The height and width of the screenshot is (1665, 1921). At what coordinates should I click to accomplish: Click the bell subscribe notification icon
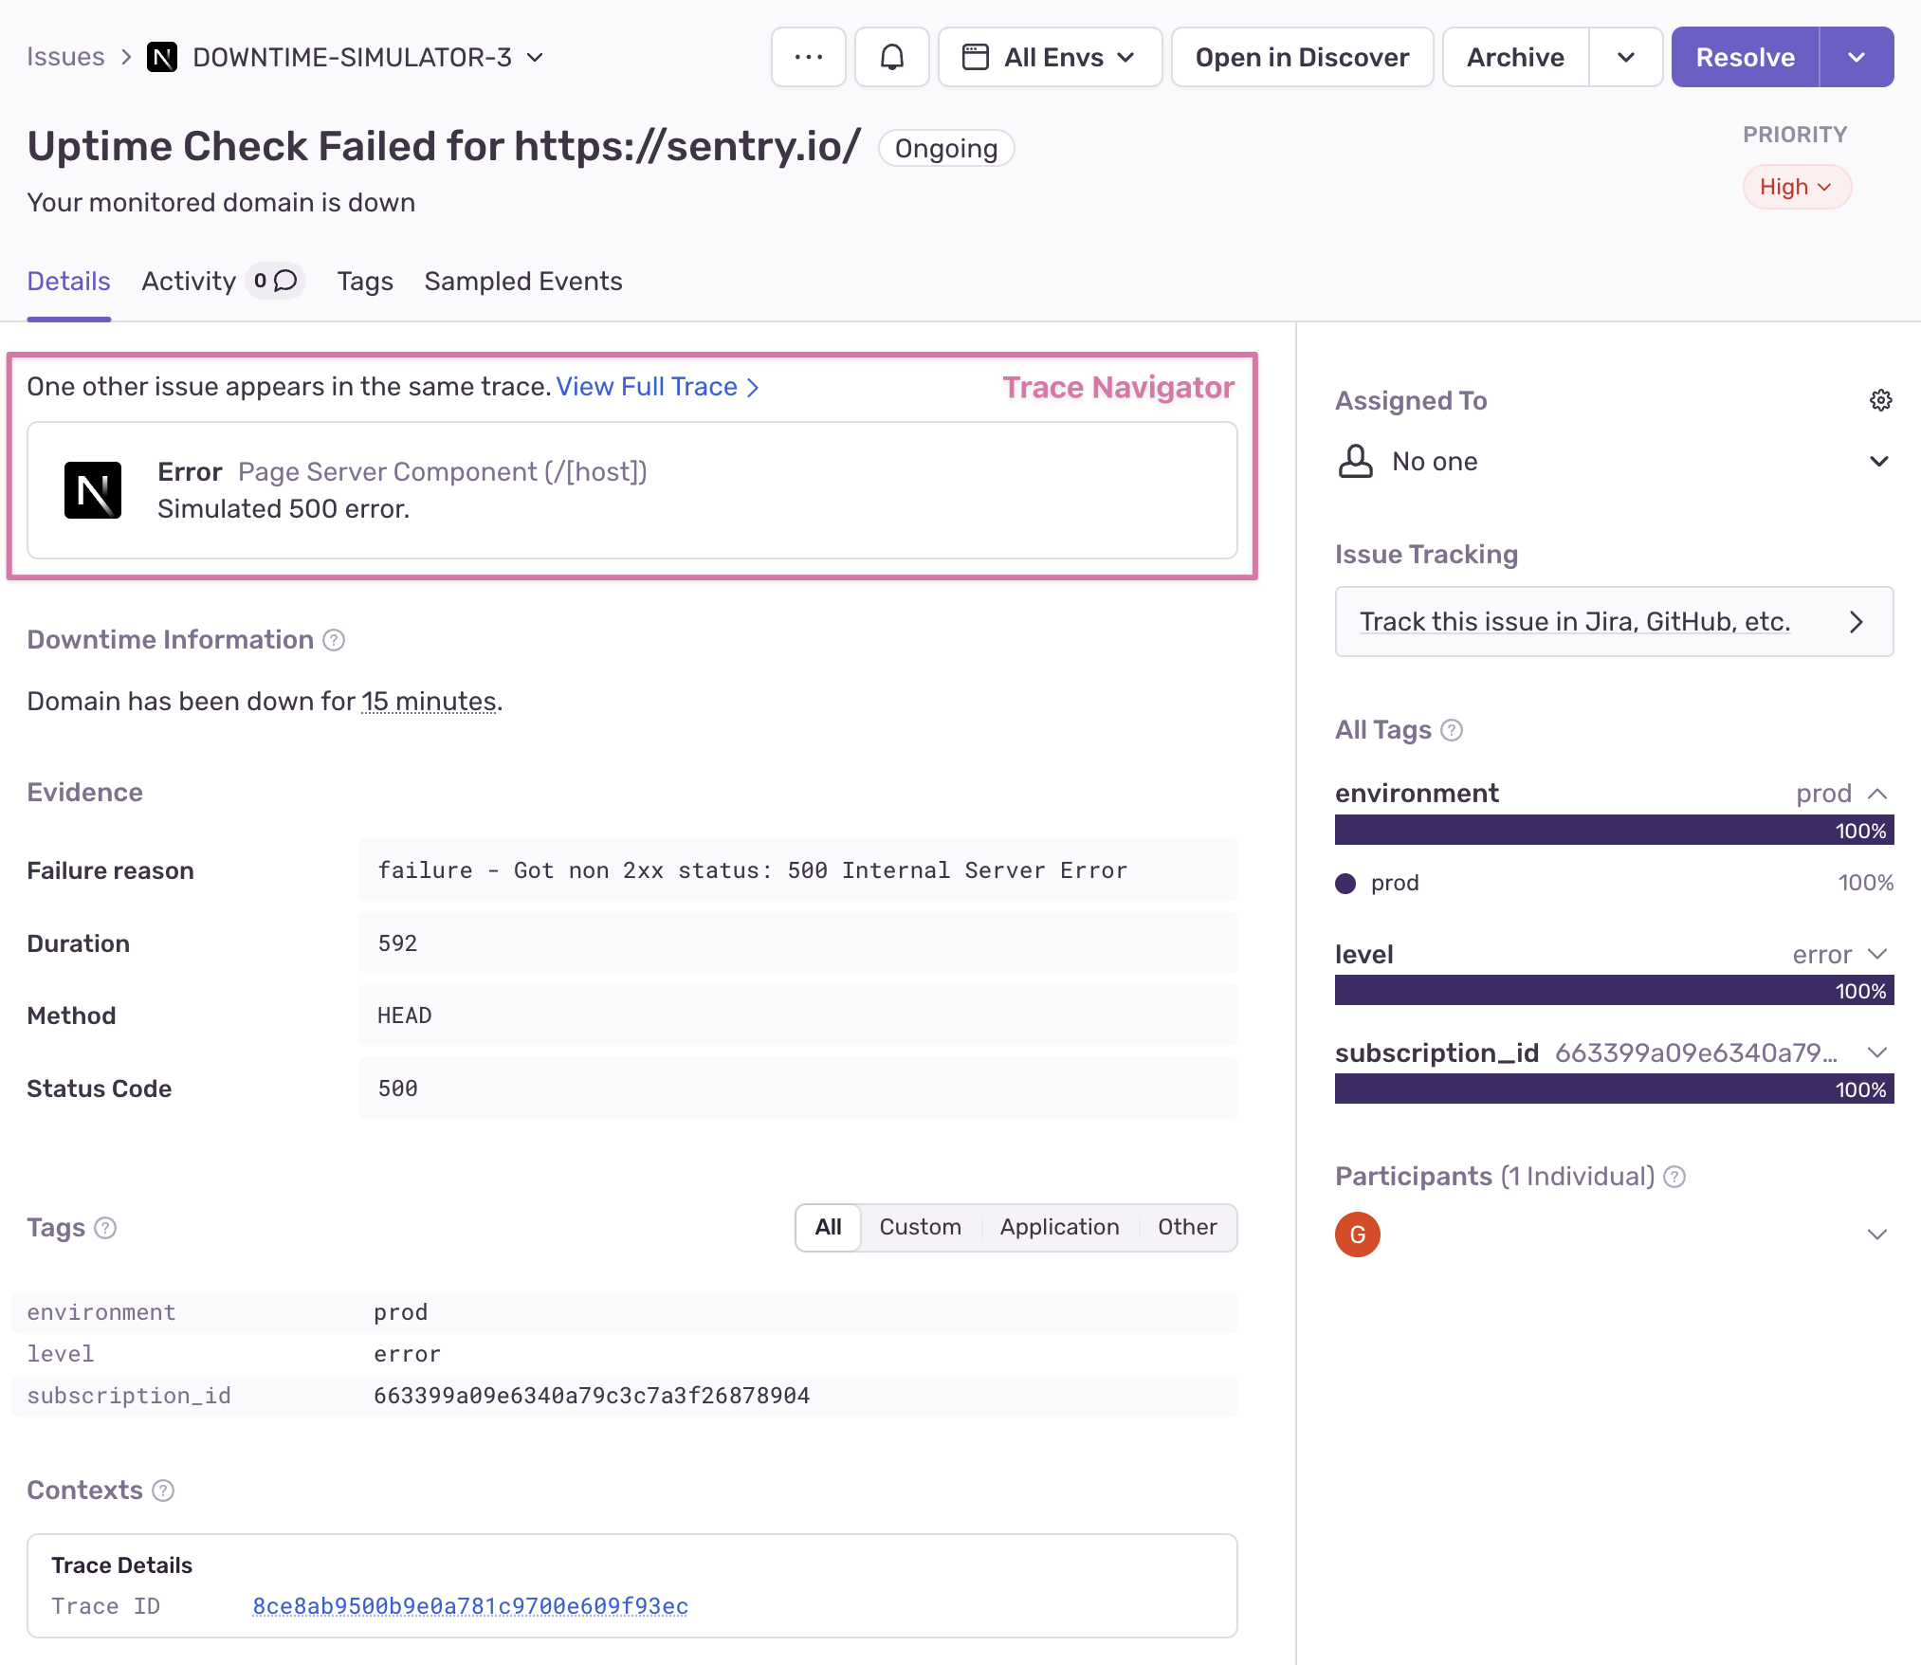point(891,57)
